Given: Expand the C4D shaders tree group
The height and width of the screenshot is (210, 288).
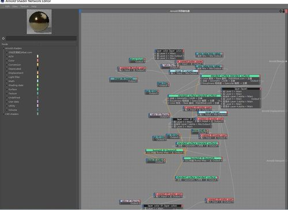Looking at the screenshot, I should coord(3,114).
